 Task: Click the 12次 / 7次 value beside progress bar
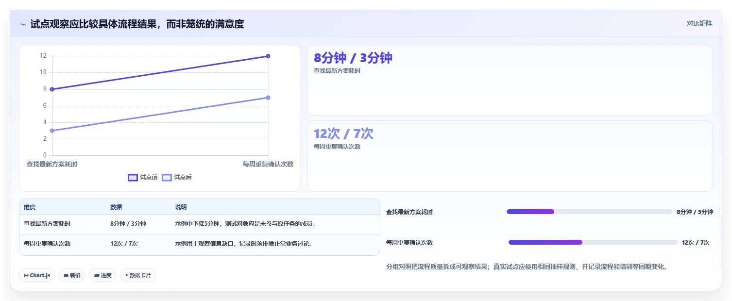coord(696,243)
